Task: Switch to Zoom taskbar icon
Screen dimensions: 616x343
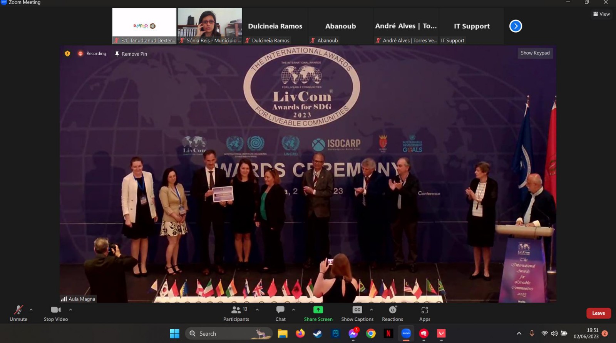Action: pyautogui.click(x=406, y=333)
